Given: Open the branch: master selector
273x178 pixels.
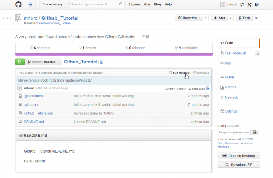Looking at the screenshot, I should point(44,62).
